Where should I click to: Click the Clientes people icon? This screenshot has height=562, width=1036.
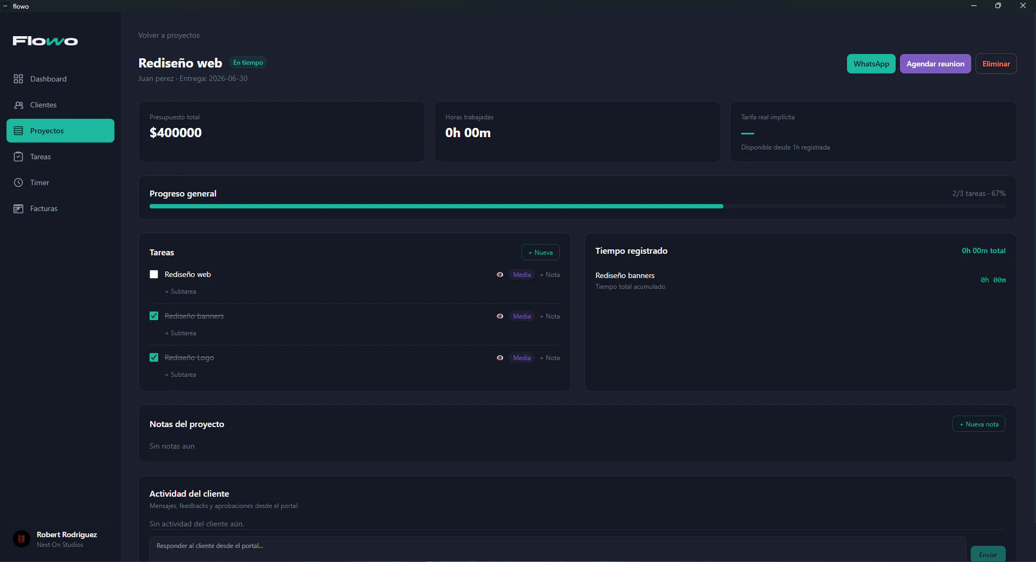(x=18, y=105)
